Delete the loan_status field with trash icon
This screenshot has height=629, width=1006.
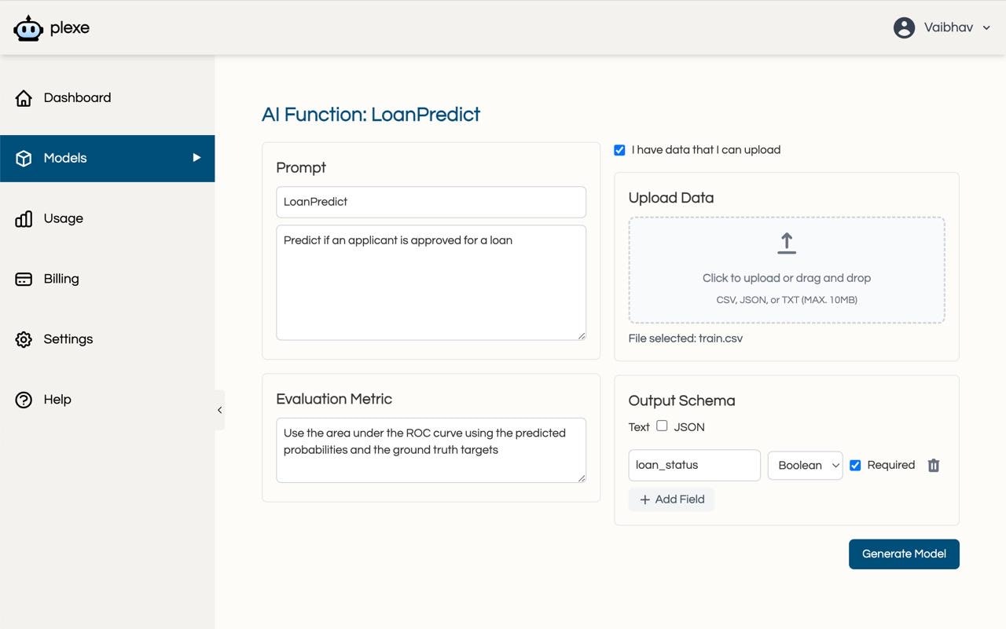coord(934,466)
